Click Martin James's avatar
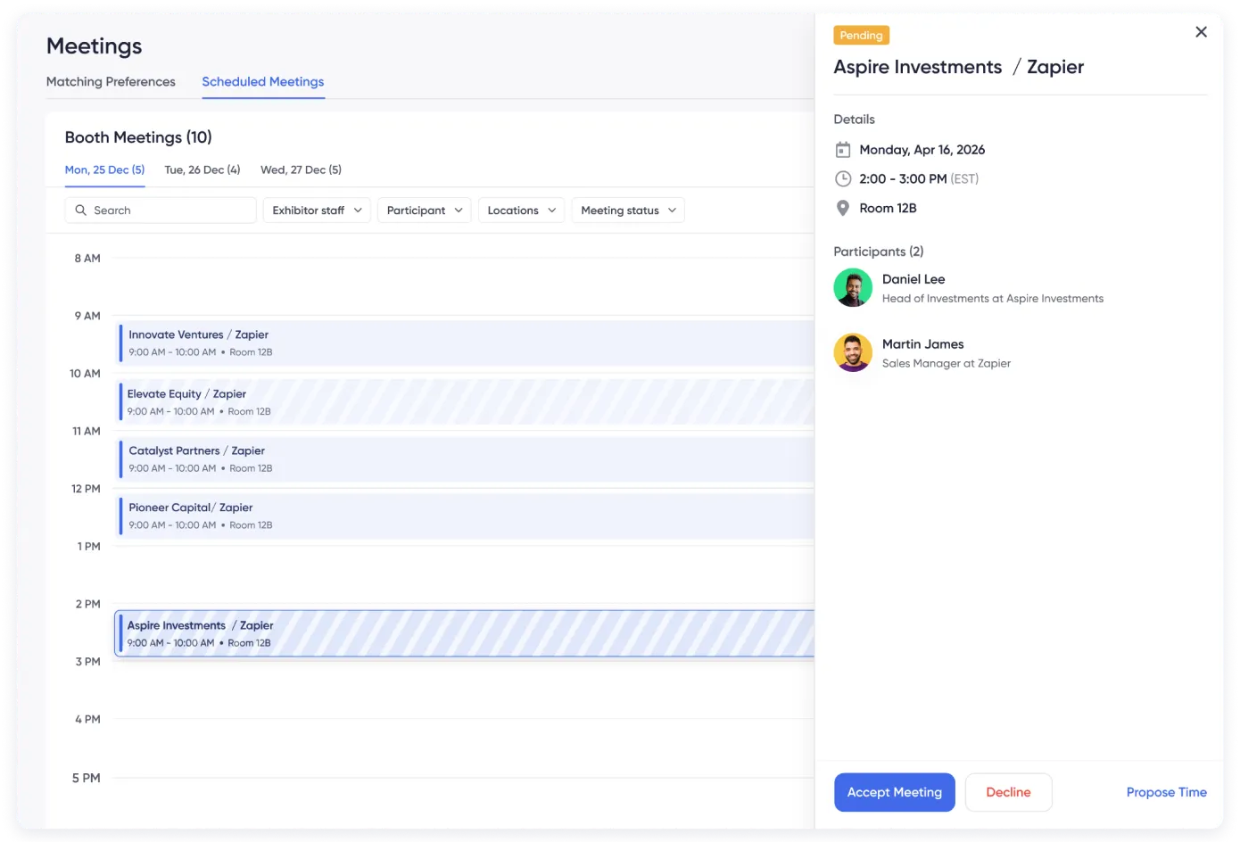The height and width of the screenshot is (842, 1240). pyautogui.click(x=853, y=353)
